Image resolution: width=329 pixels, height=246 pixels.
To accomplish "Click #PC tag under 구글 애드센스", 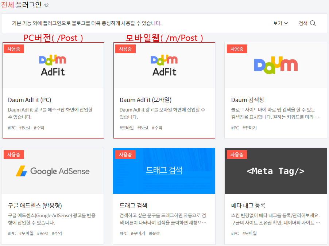I will (12, 233).
